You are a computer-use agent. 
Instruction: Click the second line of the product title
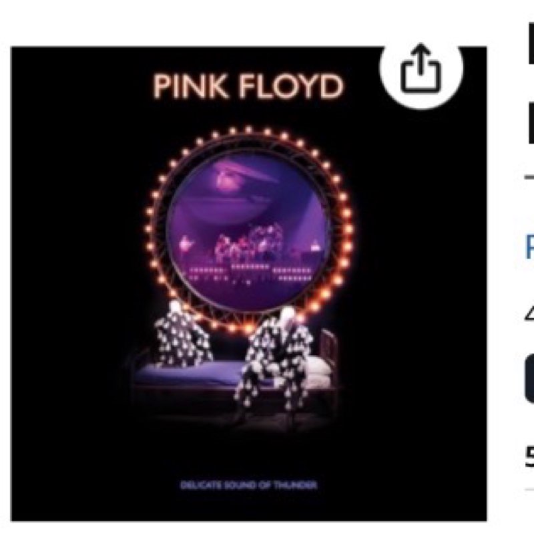click(531, 123)
